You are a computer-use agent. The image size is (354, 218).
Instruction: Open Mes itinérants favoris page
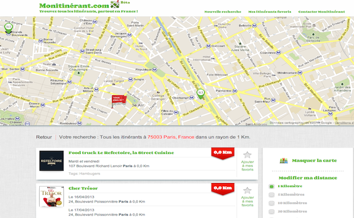tap(270, 12)
